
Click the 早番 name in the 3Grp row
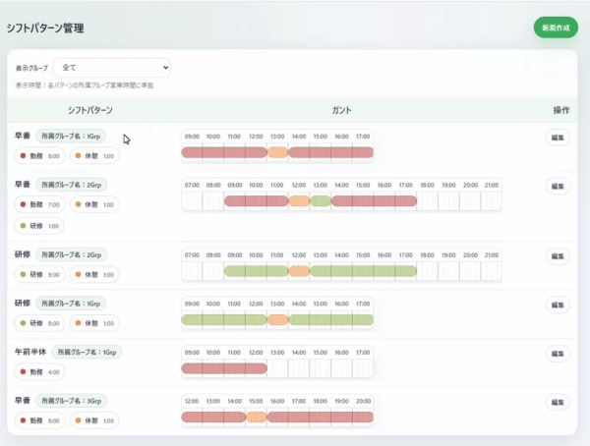pos(23,401)
